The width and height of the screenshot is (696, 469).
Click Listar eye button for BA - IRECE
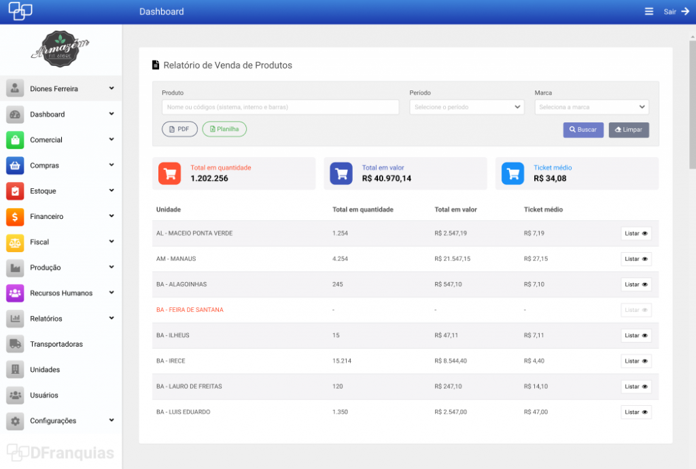(636, 361)
